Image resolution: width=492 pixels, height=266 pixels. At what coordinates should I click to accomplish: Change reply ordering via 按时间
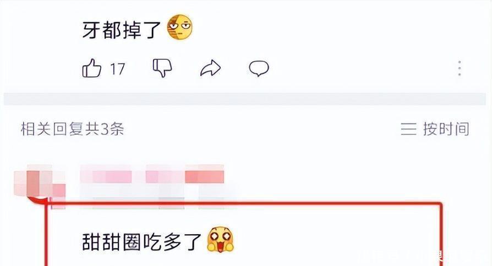(446, 129)
